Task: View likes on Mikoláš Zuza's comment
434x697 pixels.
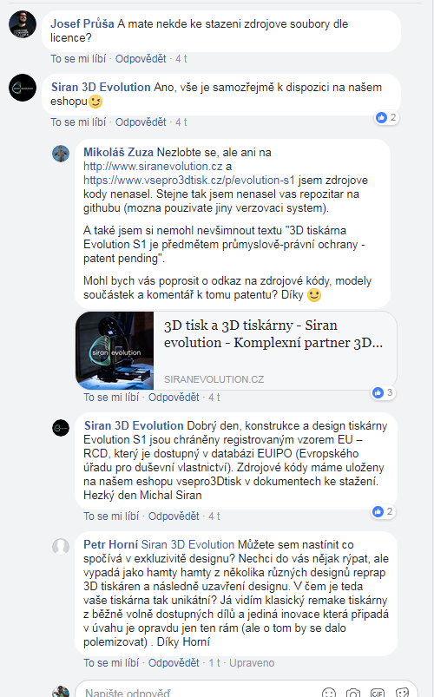Action: [383, 392]
